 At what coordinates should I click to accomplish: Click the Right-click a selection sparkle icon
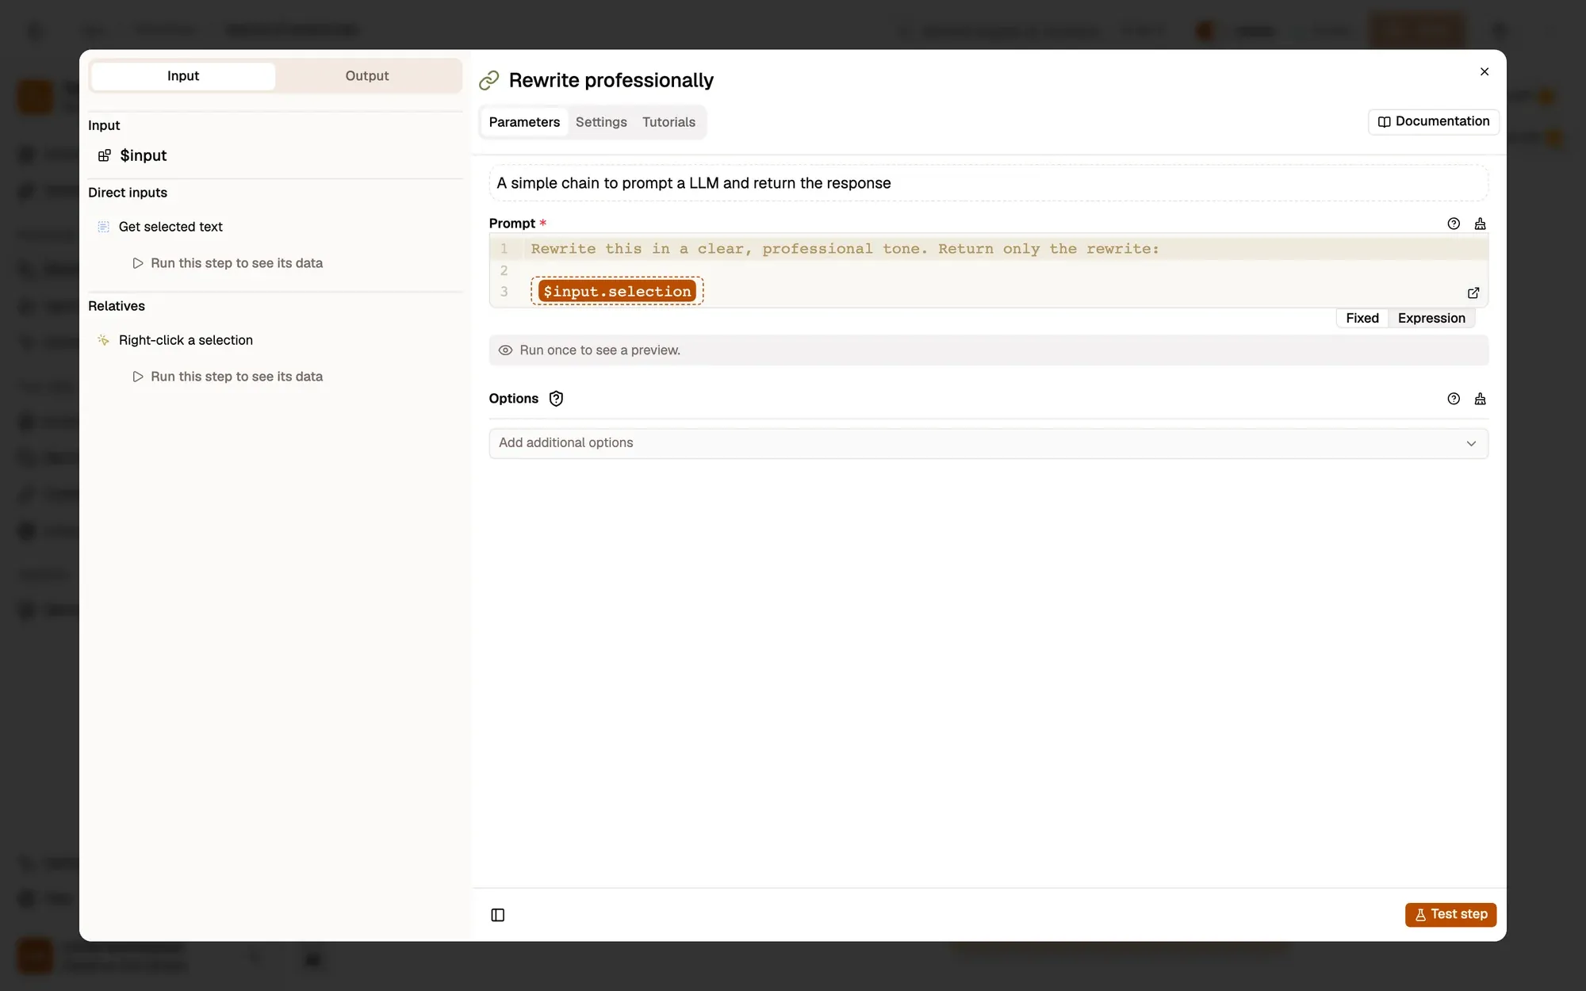(103, 340)
